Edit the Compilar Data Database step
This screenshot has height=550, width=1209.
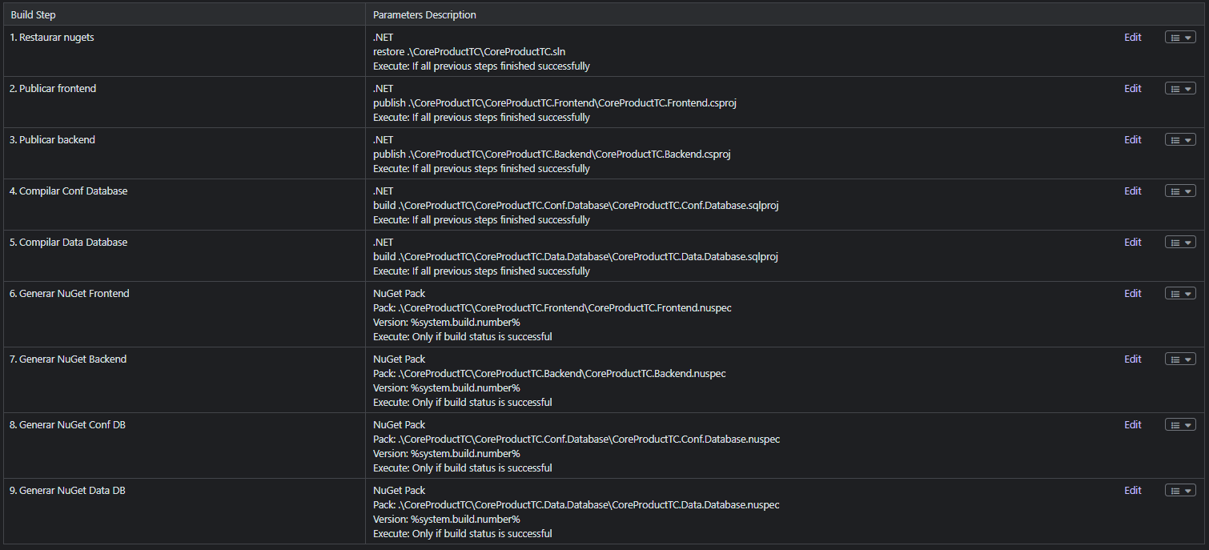pos(1133,243)
